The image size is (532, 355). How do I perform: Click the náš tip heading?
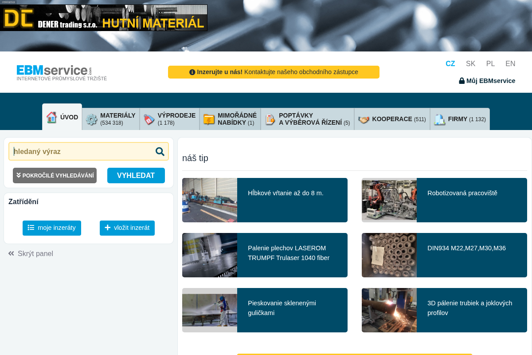[x=195, y=158]
